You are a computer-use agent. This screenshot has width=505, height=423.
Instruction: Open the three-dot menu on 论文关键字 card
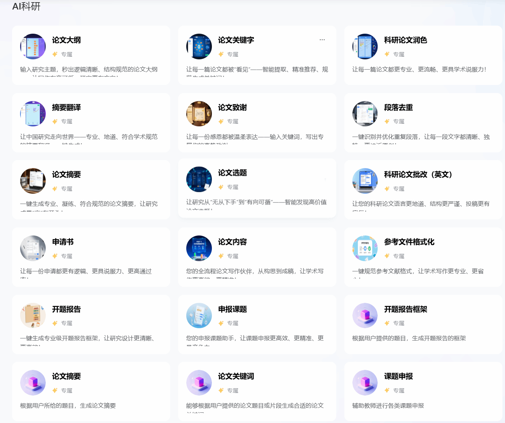click(322, 40)
